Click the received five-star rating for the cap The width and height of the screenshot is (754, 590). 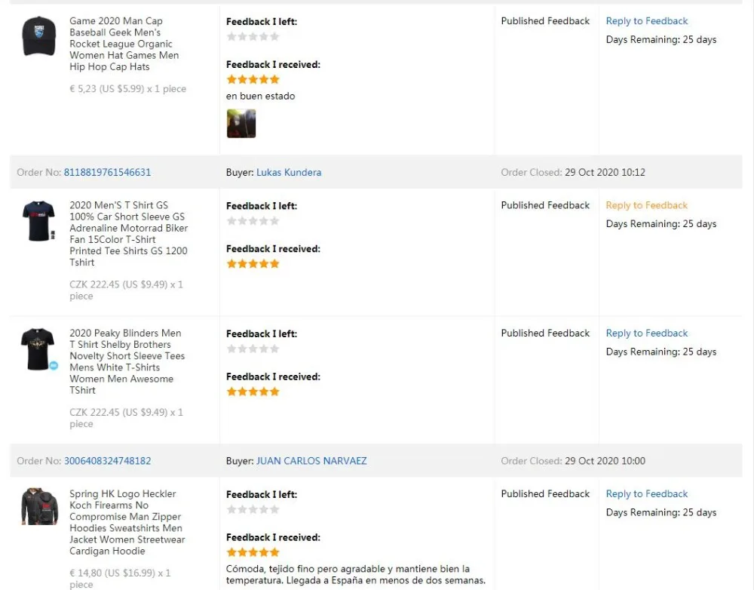(x=253, y=79)
